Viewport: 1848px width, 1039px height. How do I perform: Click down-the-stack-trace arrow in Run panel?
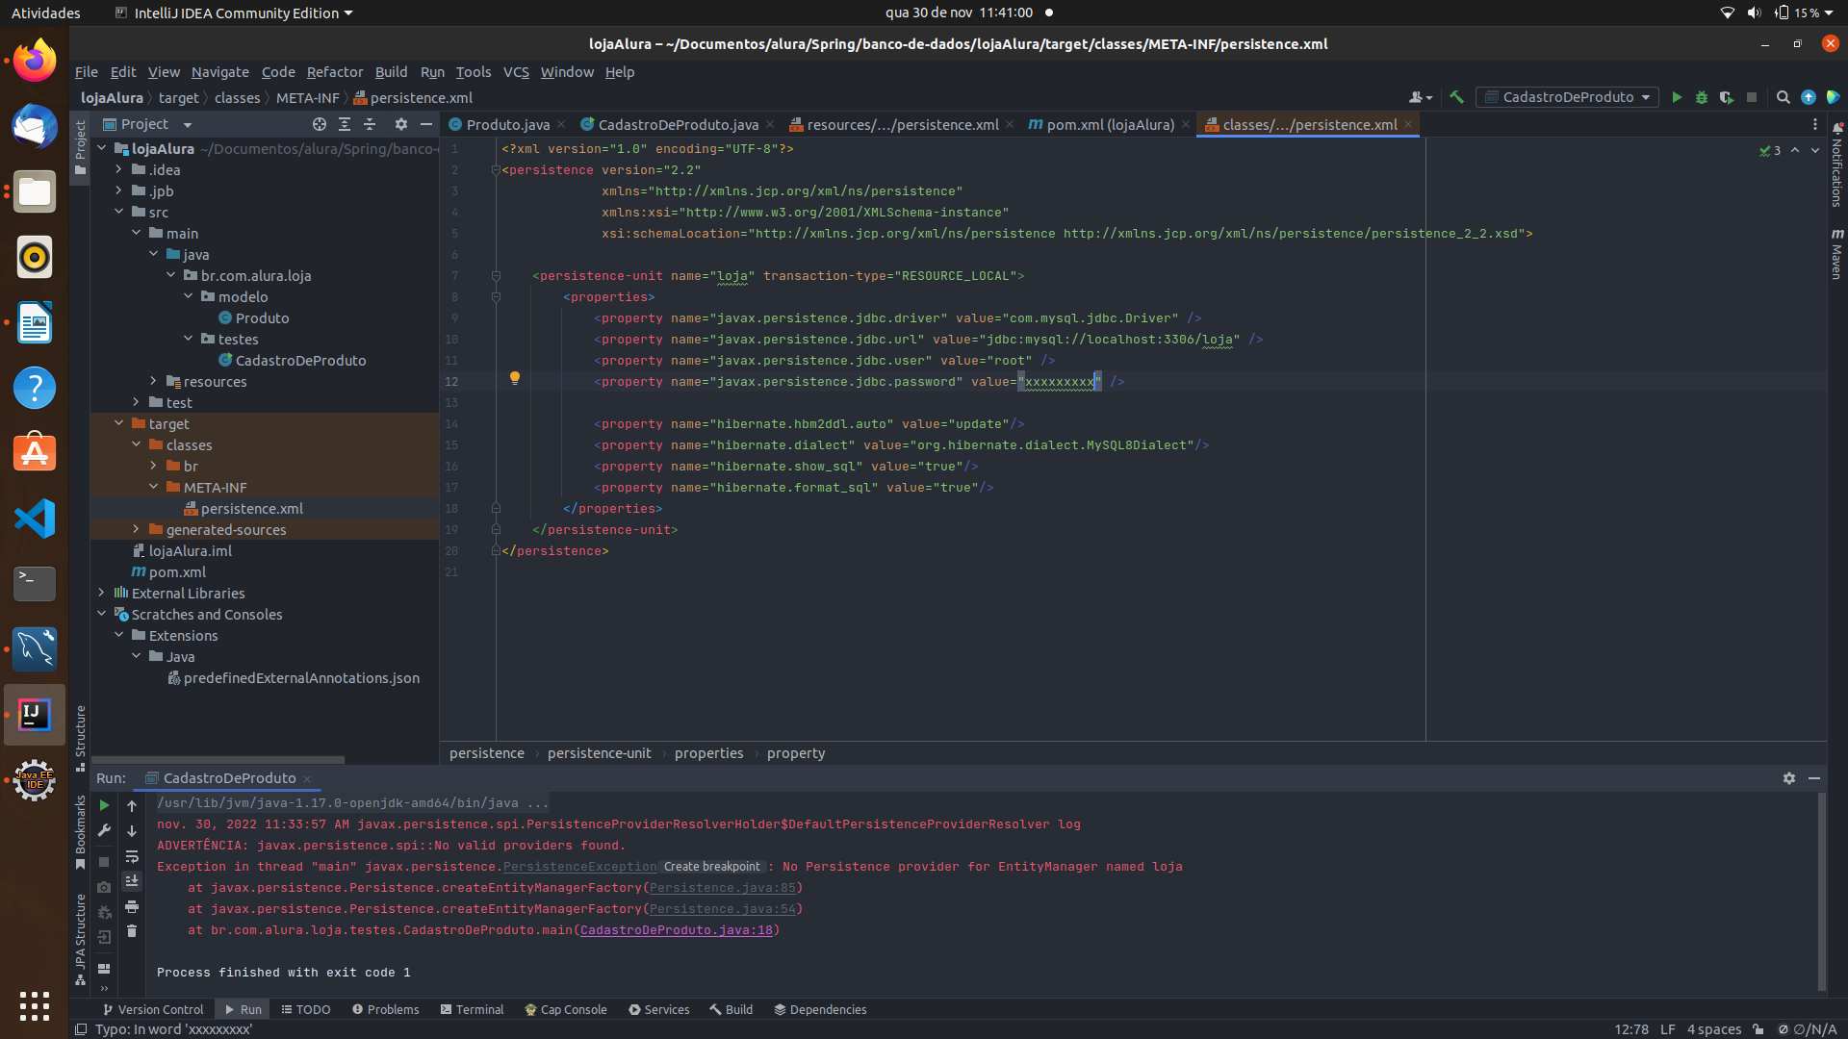pyautogui.click(x=132, y=831)
